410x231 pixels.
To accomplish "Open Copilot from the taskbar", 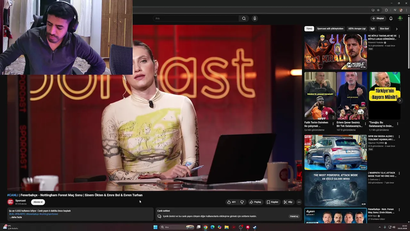I will (x=219, y=227).
